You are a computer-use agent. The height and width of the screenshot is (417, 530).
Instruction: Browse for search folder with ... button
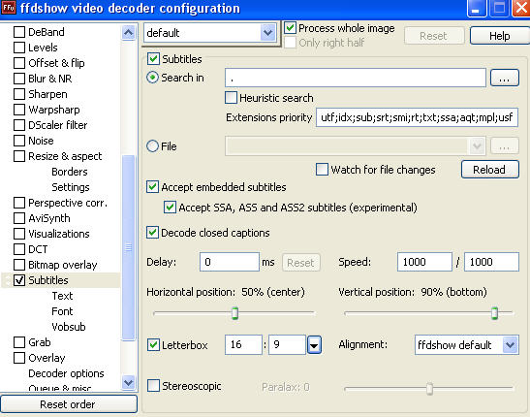coord(504,78)
